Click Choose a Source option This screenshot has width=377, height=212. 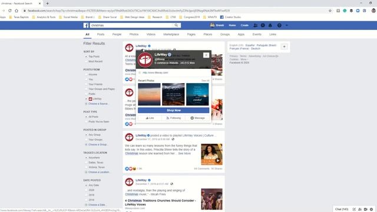[x=98, y=104]
